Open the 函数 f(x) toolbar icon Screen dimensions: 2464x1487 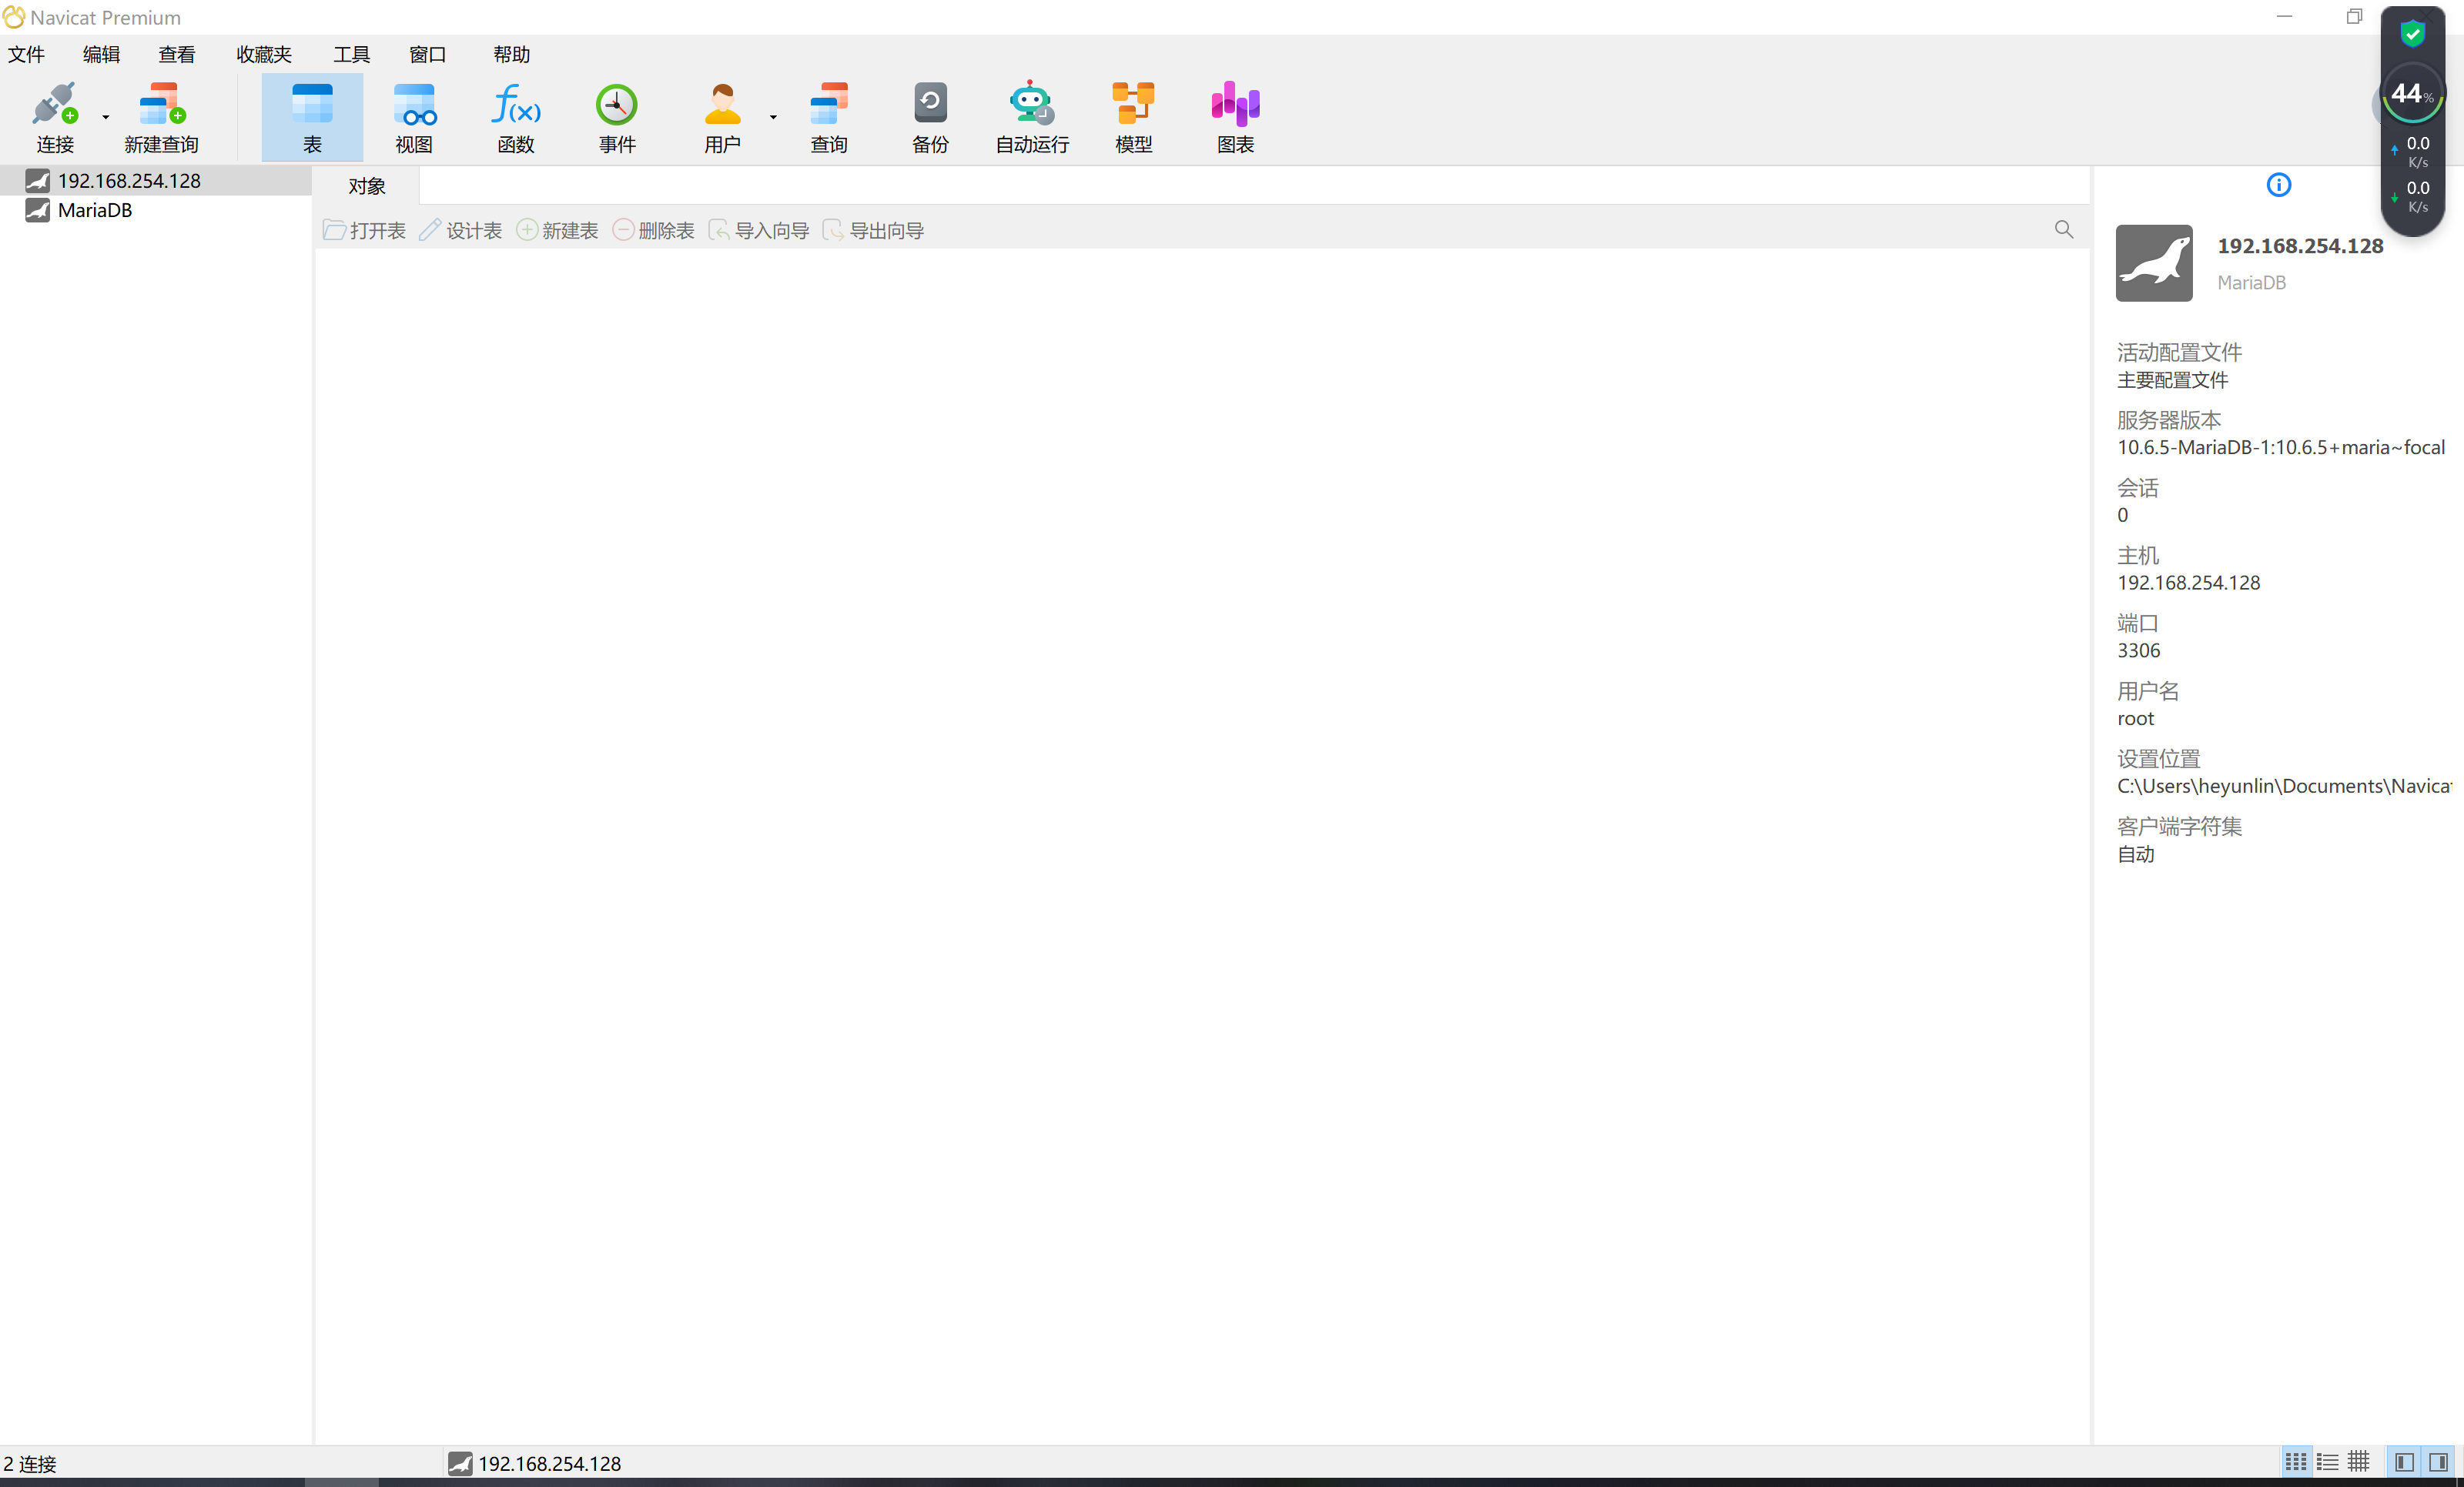(516, 118)
